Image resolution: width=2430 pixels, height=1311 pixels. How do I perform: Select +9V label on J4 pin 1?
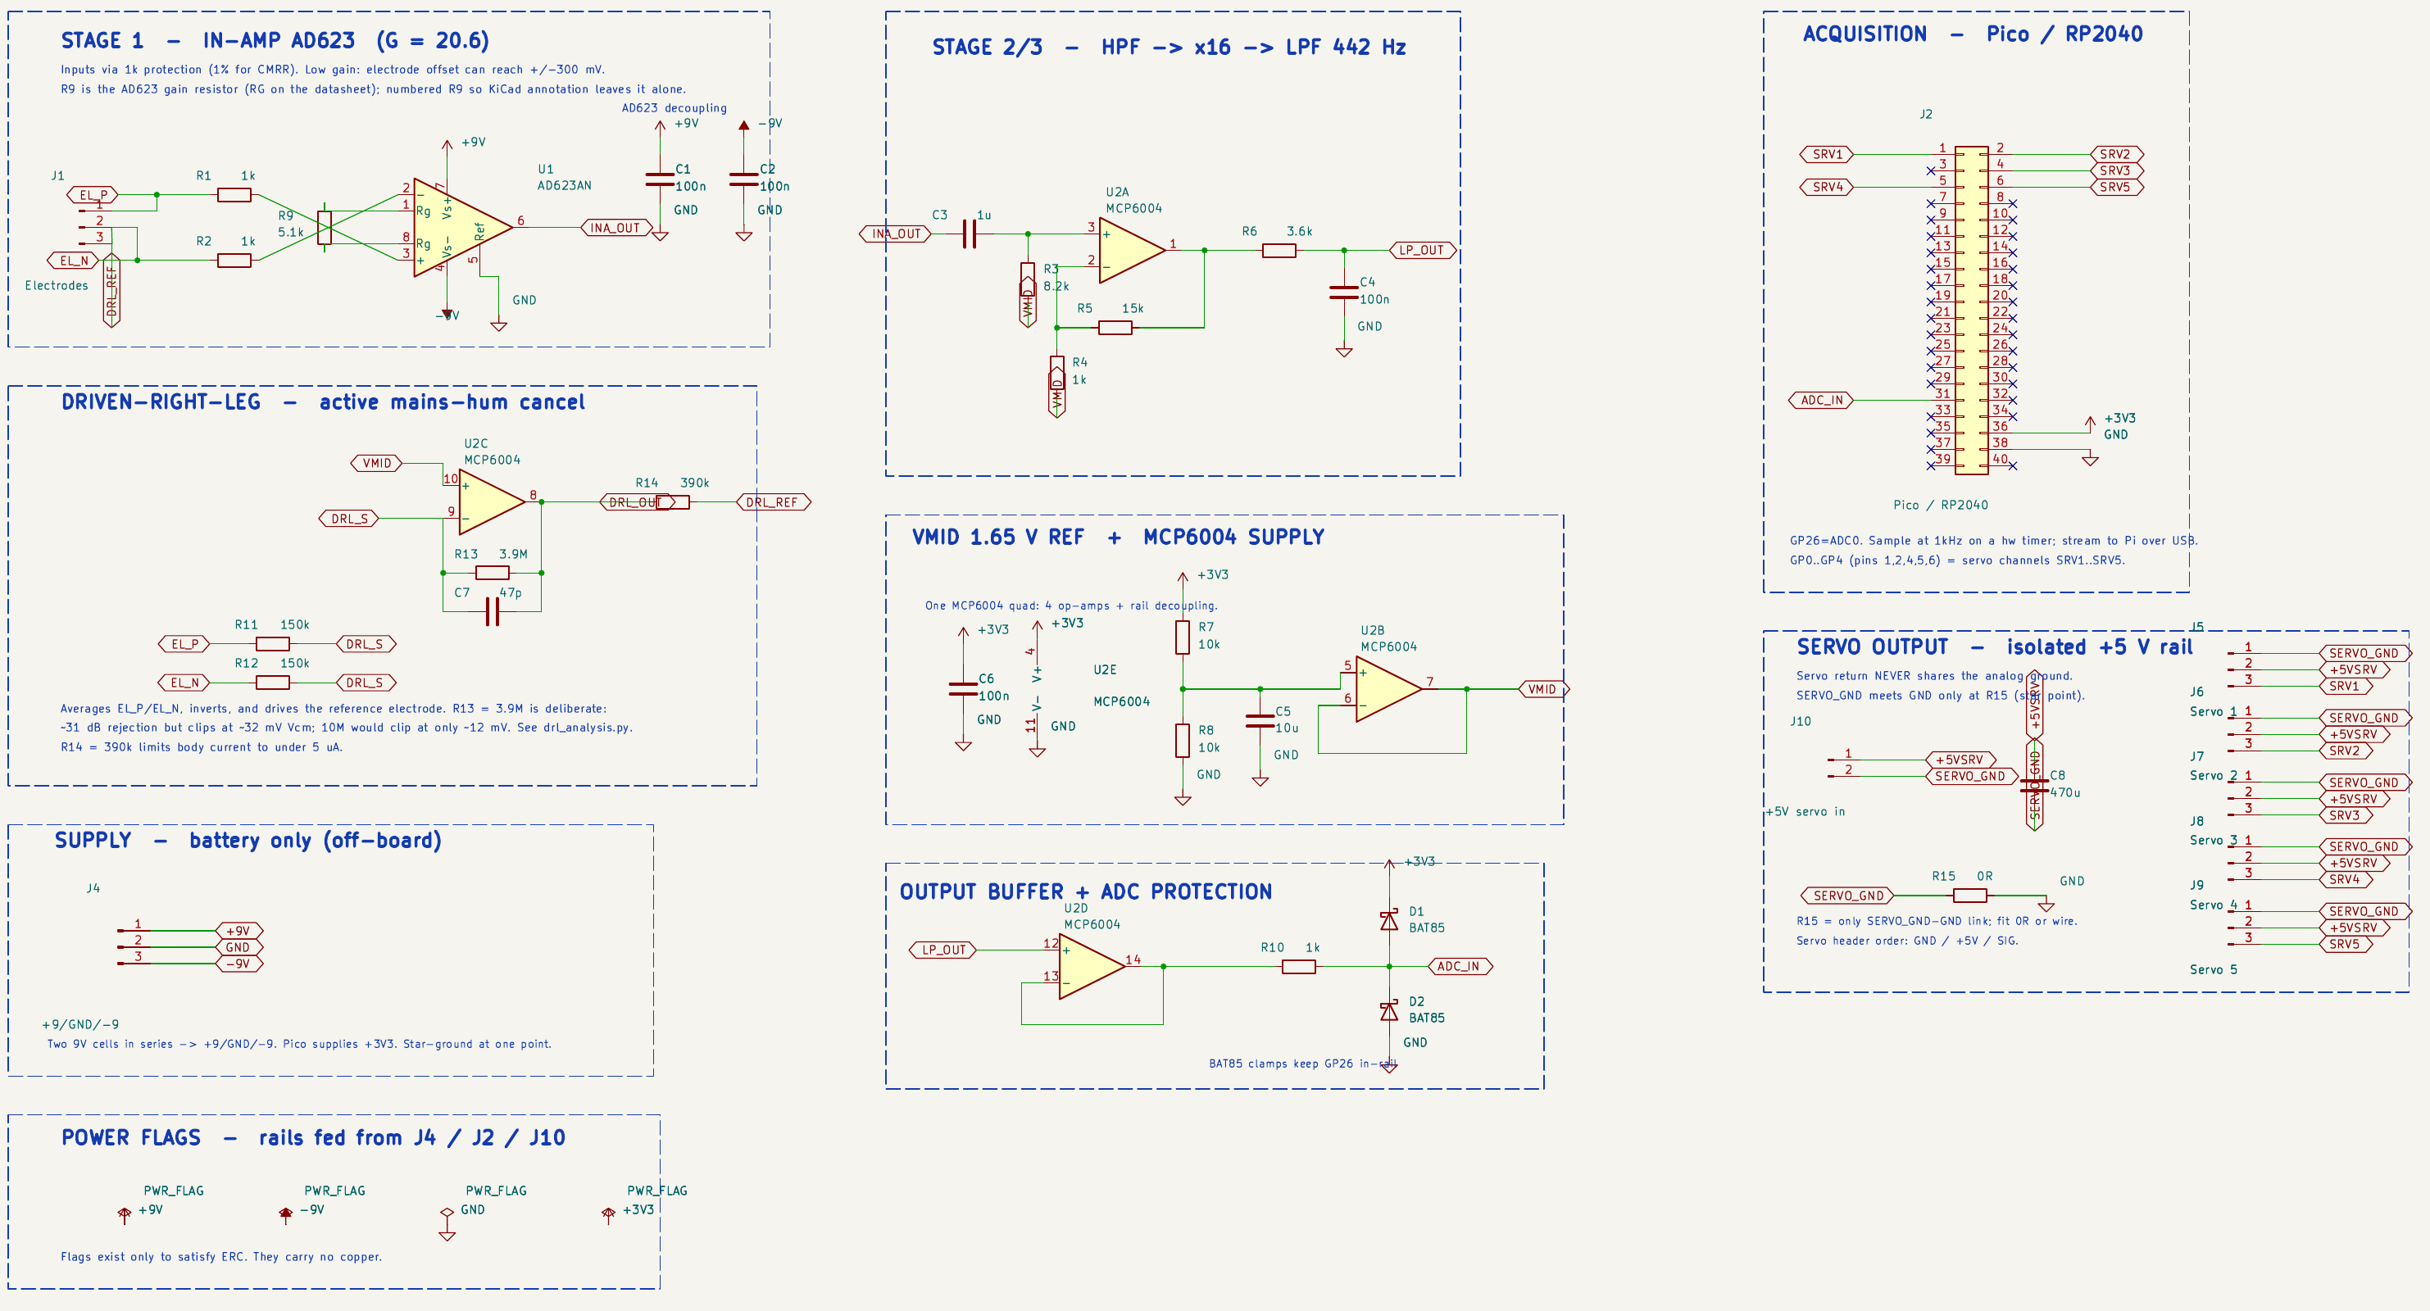[x=238, y=931]
